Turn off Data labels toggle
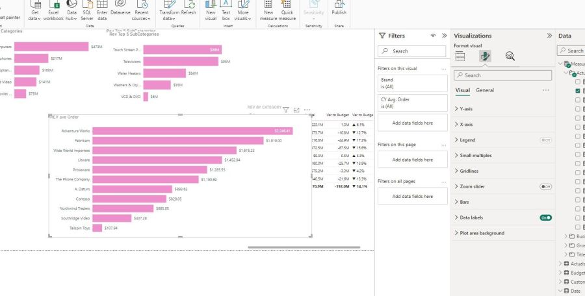Viewport: 585px width, 296px height. coord(545,217)
